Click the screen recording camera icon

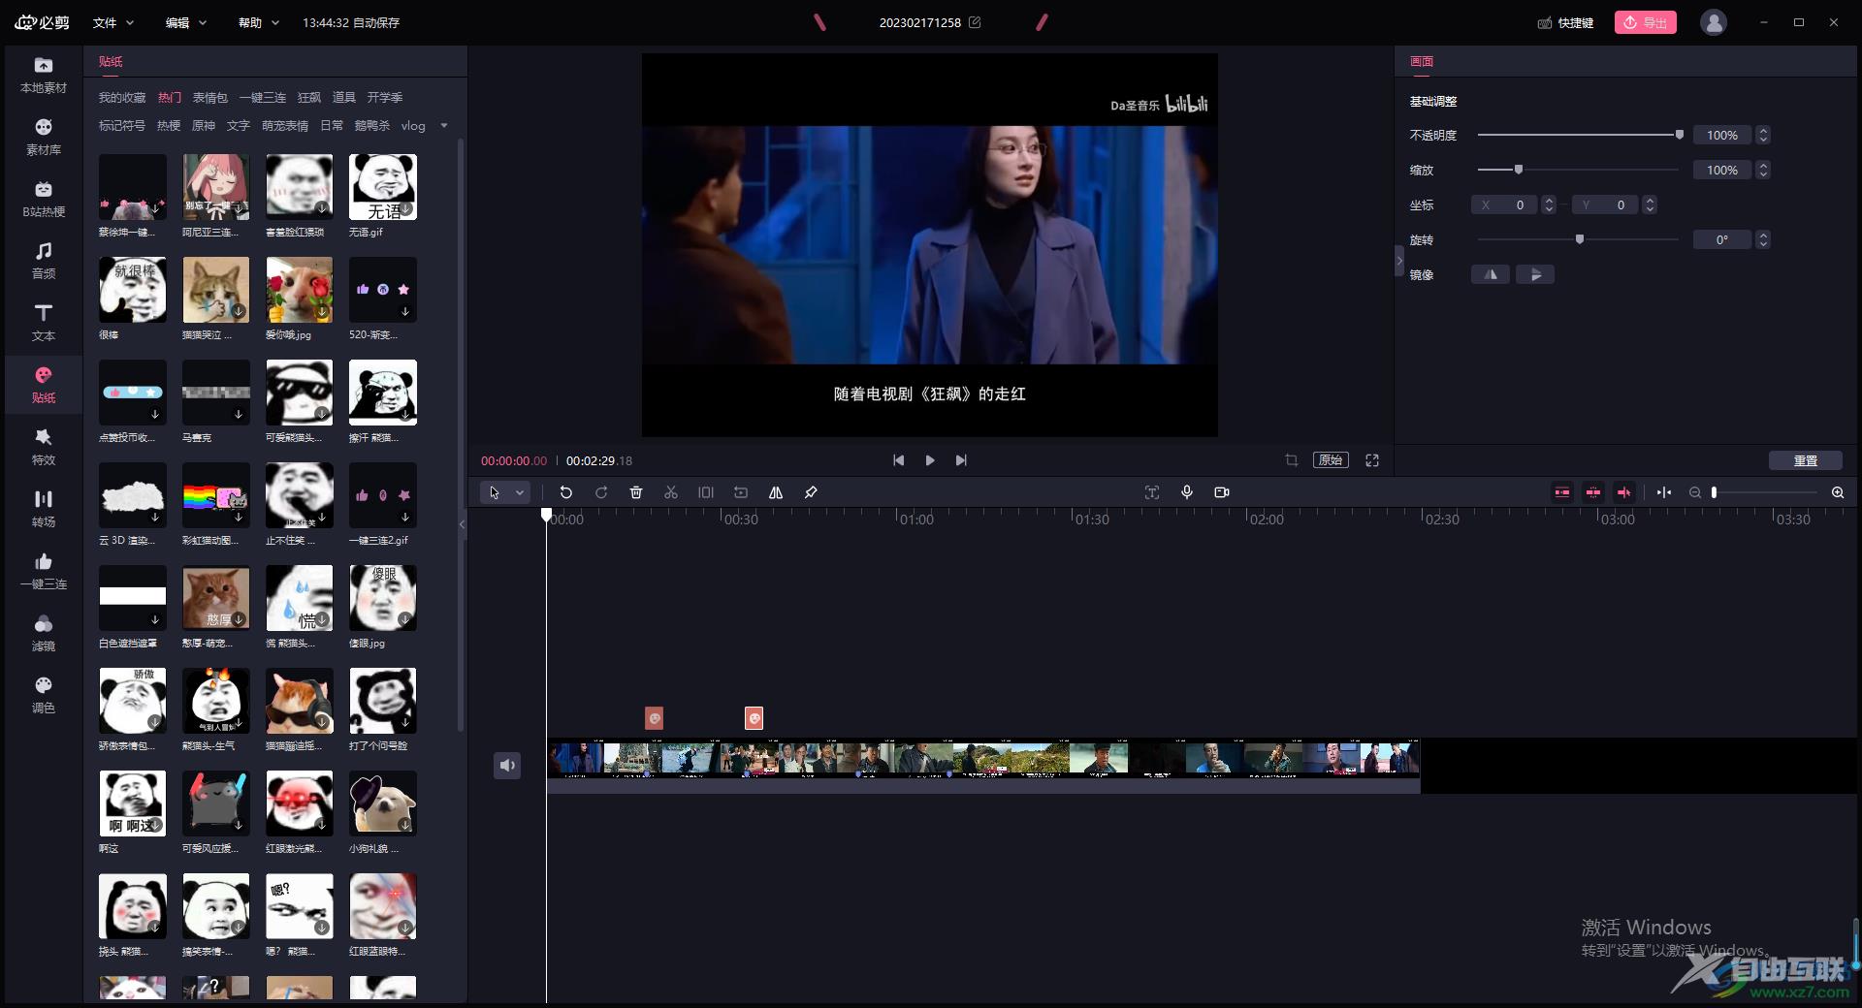(1222, 492)
